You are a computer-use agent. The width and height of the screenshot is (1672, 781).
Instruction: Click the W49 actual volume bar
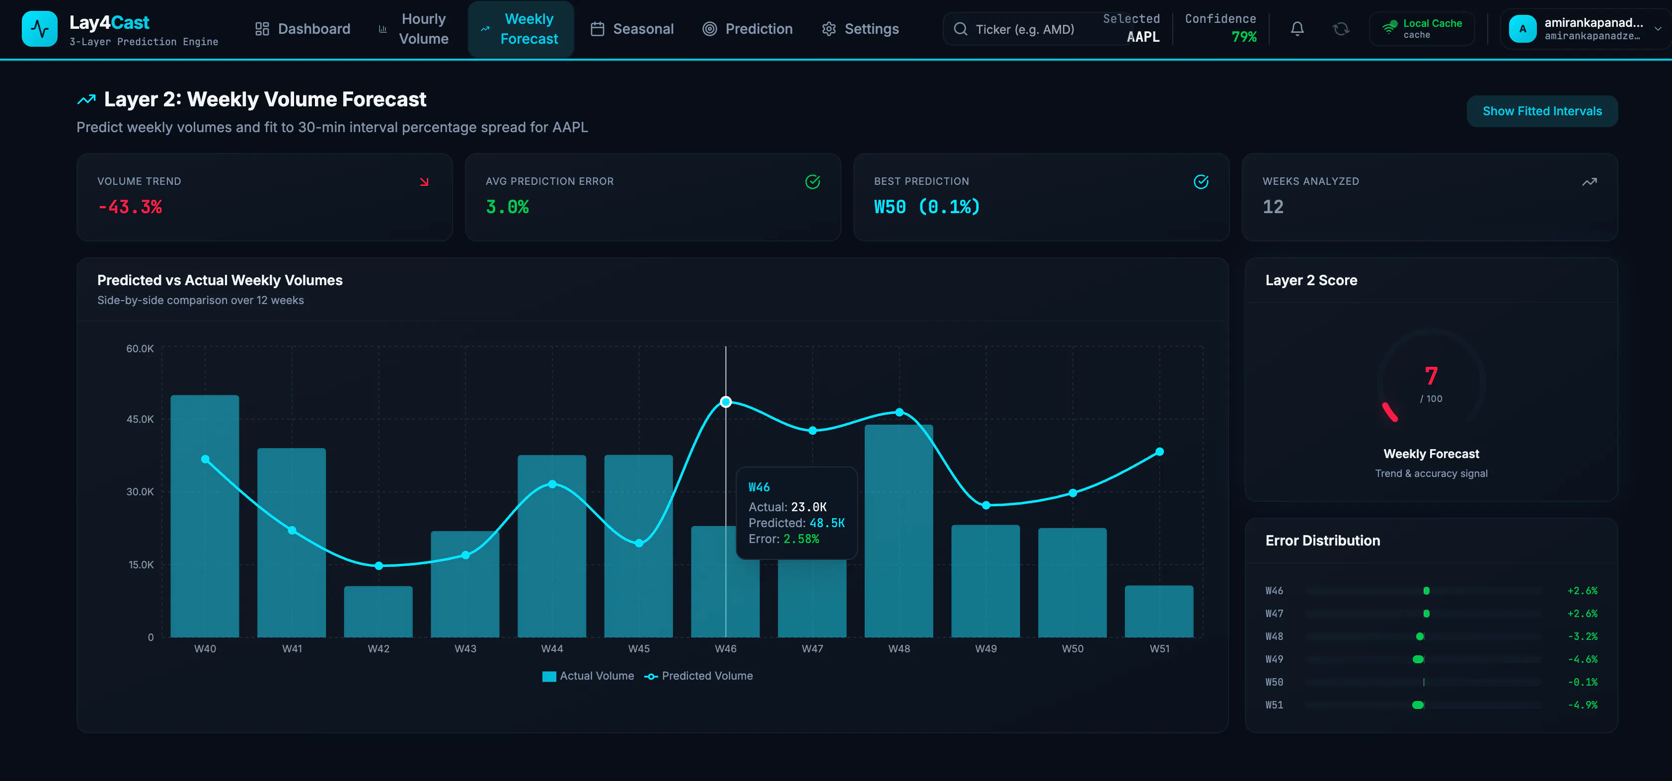tap(986, 581)
